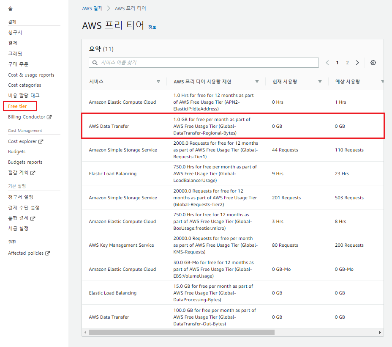The height and width of the screenshot is (347, 392).
Task: Open Affected policies external link icon
Action: point(47,253)
